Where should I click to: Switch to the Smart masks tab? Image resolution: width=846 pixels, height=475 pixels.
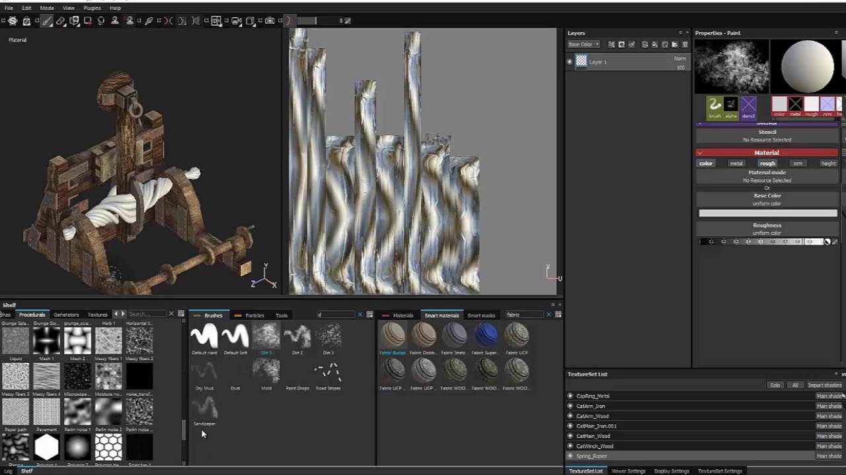point(481,315)
